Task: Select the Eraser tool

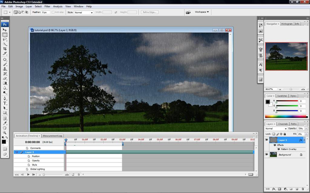Action: (5, 79)
